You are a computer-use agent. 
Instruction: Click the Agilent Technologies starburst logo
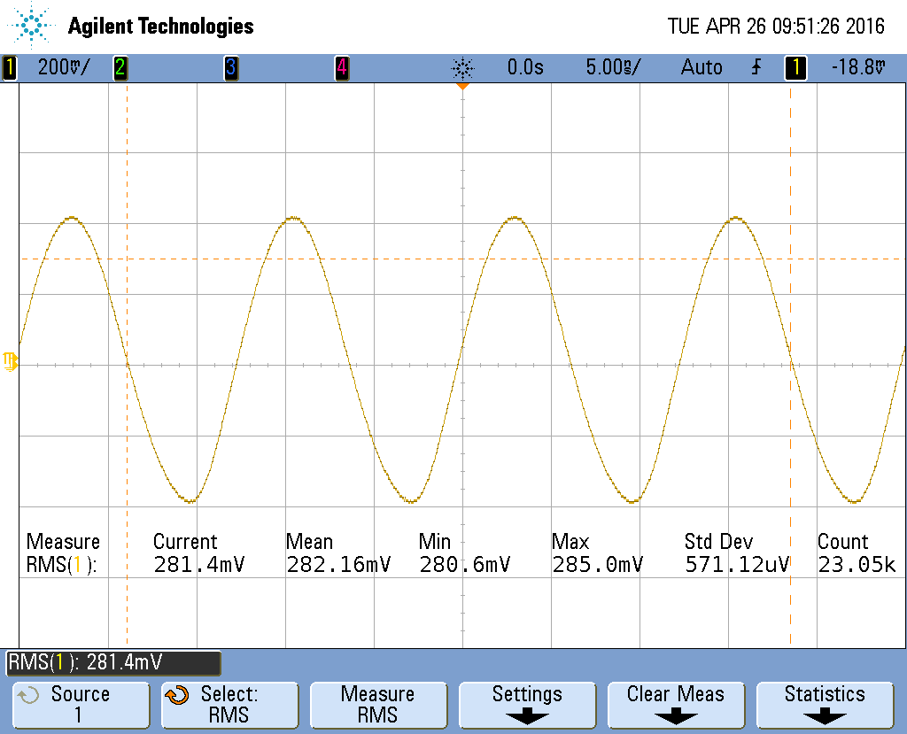click(31, 26)
